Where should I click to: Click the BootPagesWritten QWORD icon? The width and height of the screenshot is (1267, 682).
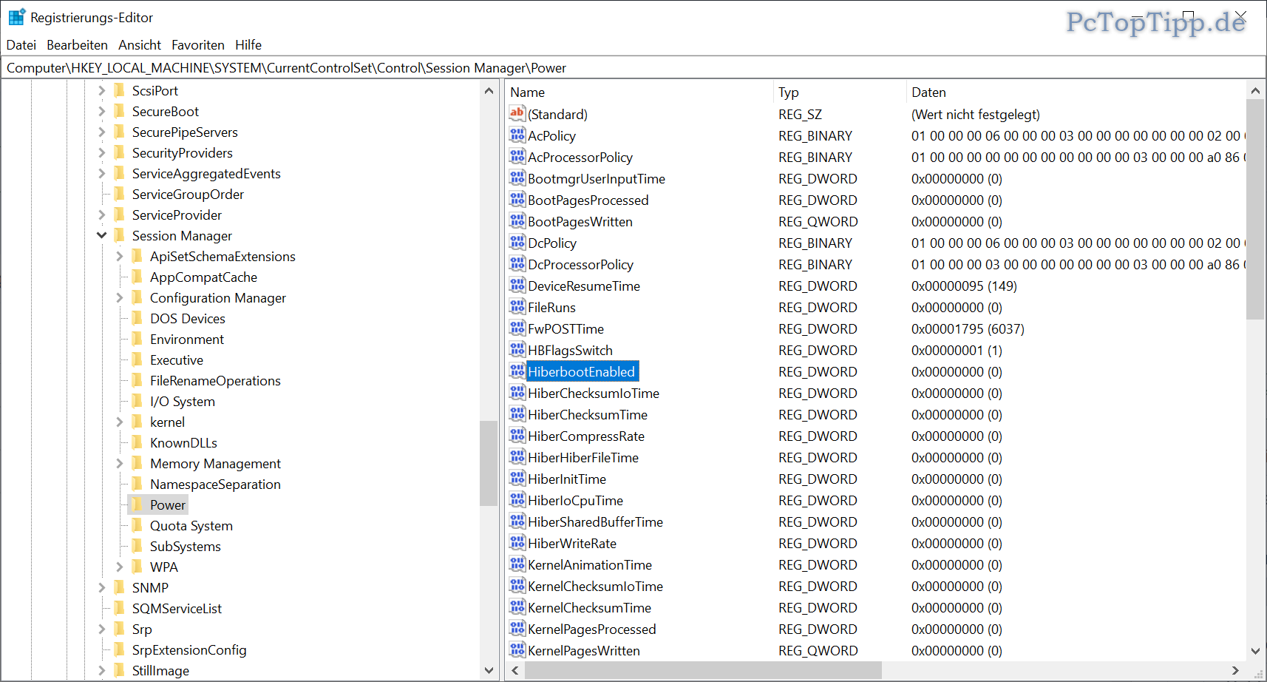(517, 221)
